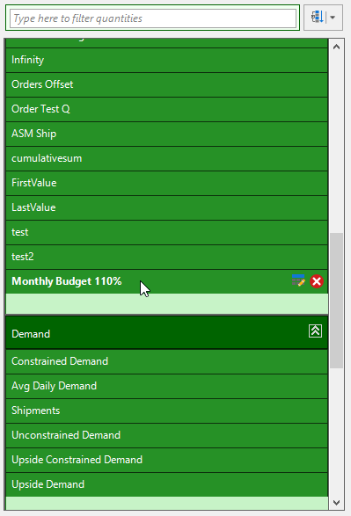
Task: Select the Infinity quantity
Action: coord(166,60)
